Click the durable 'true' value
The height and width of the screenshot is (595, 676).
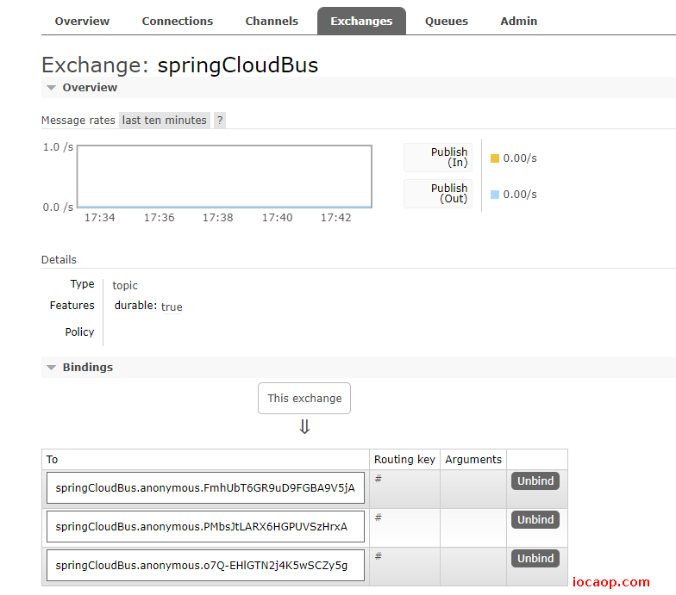coord(172,307)
